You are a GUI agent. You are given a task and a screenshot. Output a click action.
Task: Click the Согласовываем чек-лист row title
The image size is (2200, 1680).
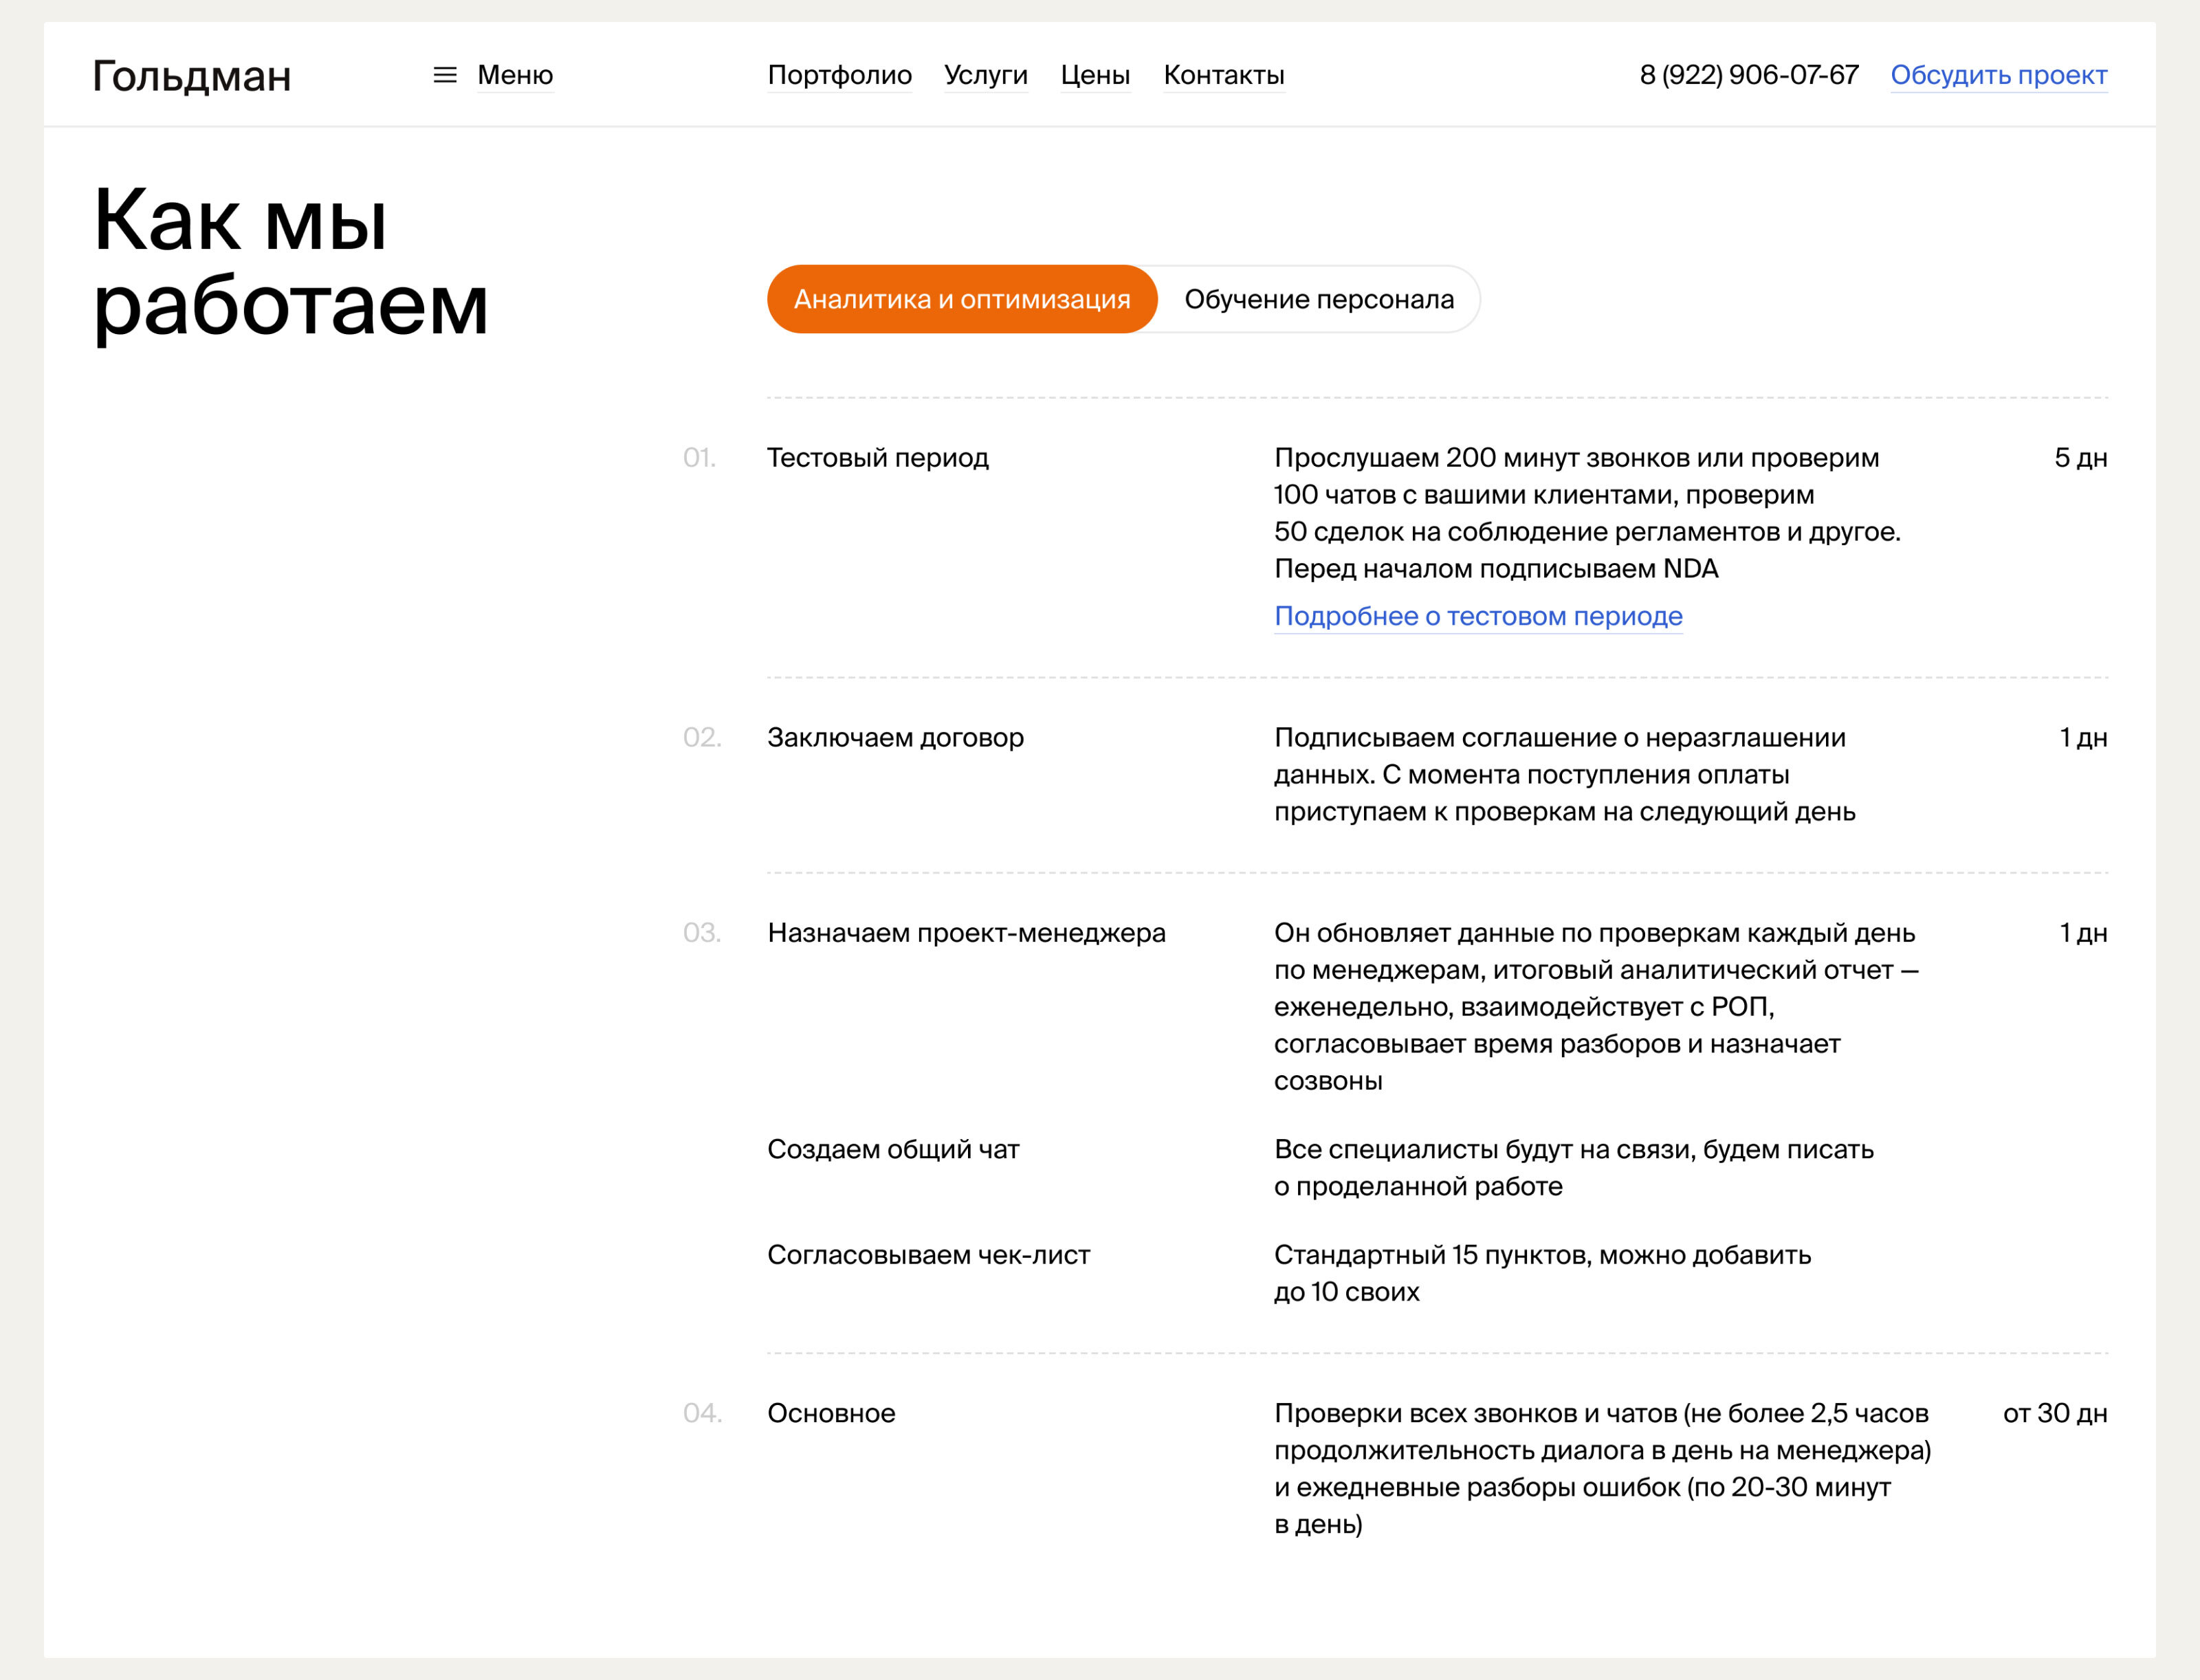[x=928, y=1255]
